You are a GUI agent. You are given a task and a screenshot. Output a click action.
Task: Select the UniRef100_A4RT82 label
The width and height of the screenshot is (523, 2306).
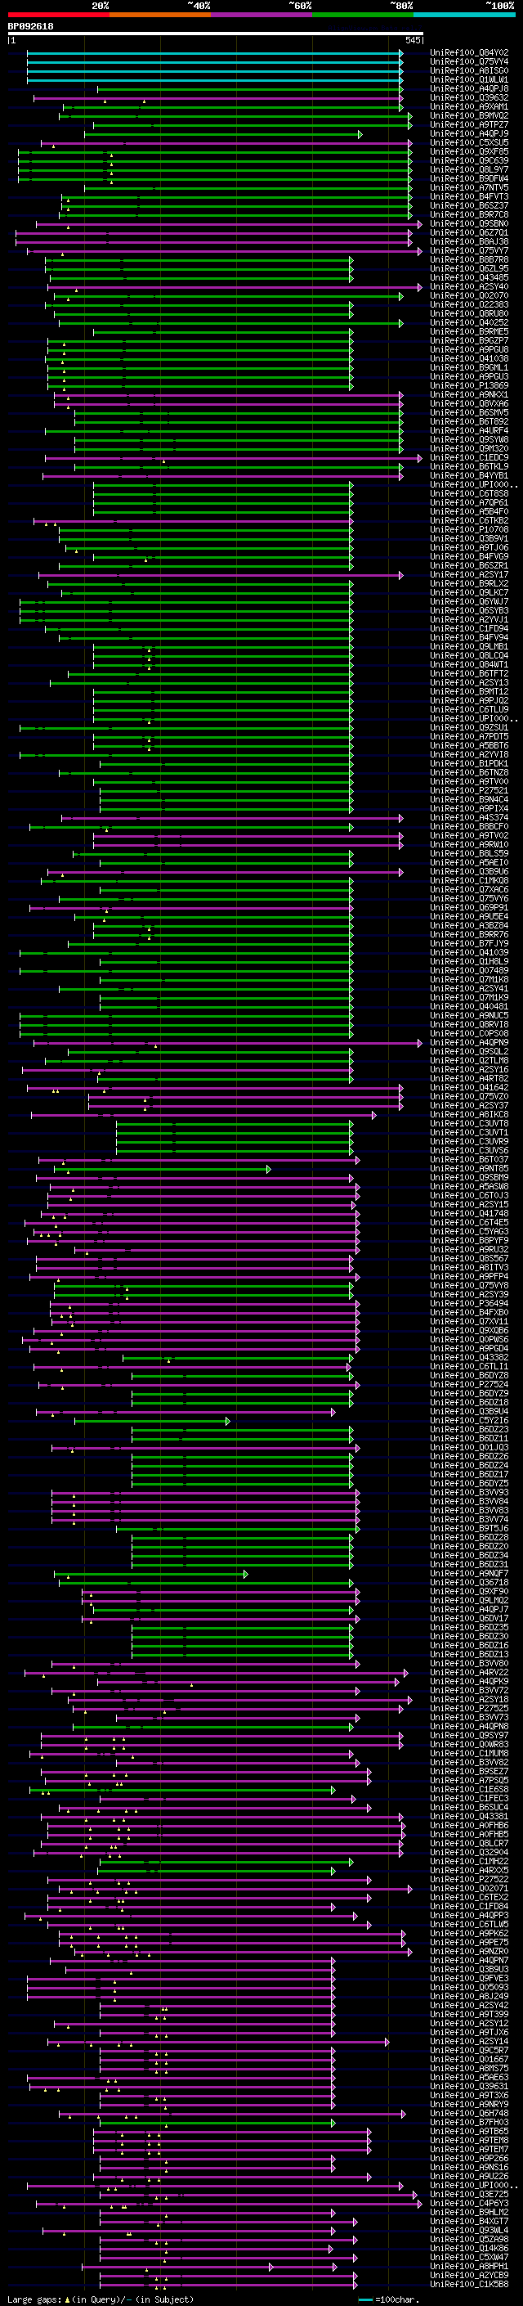(x=469, y=1079)
